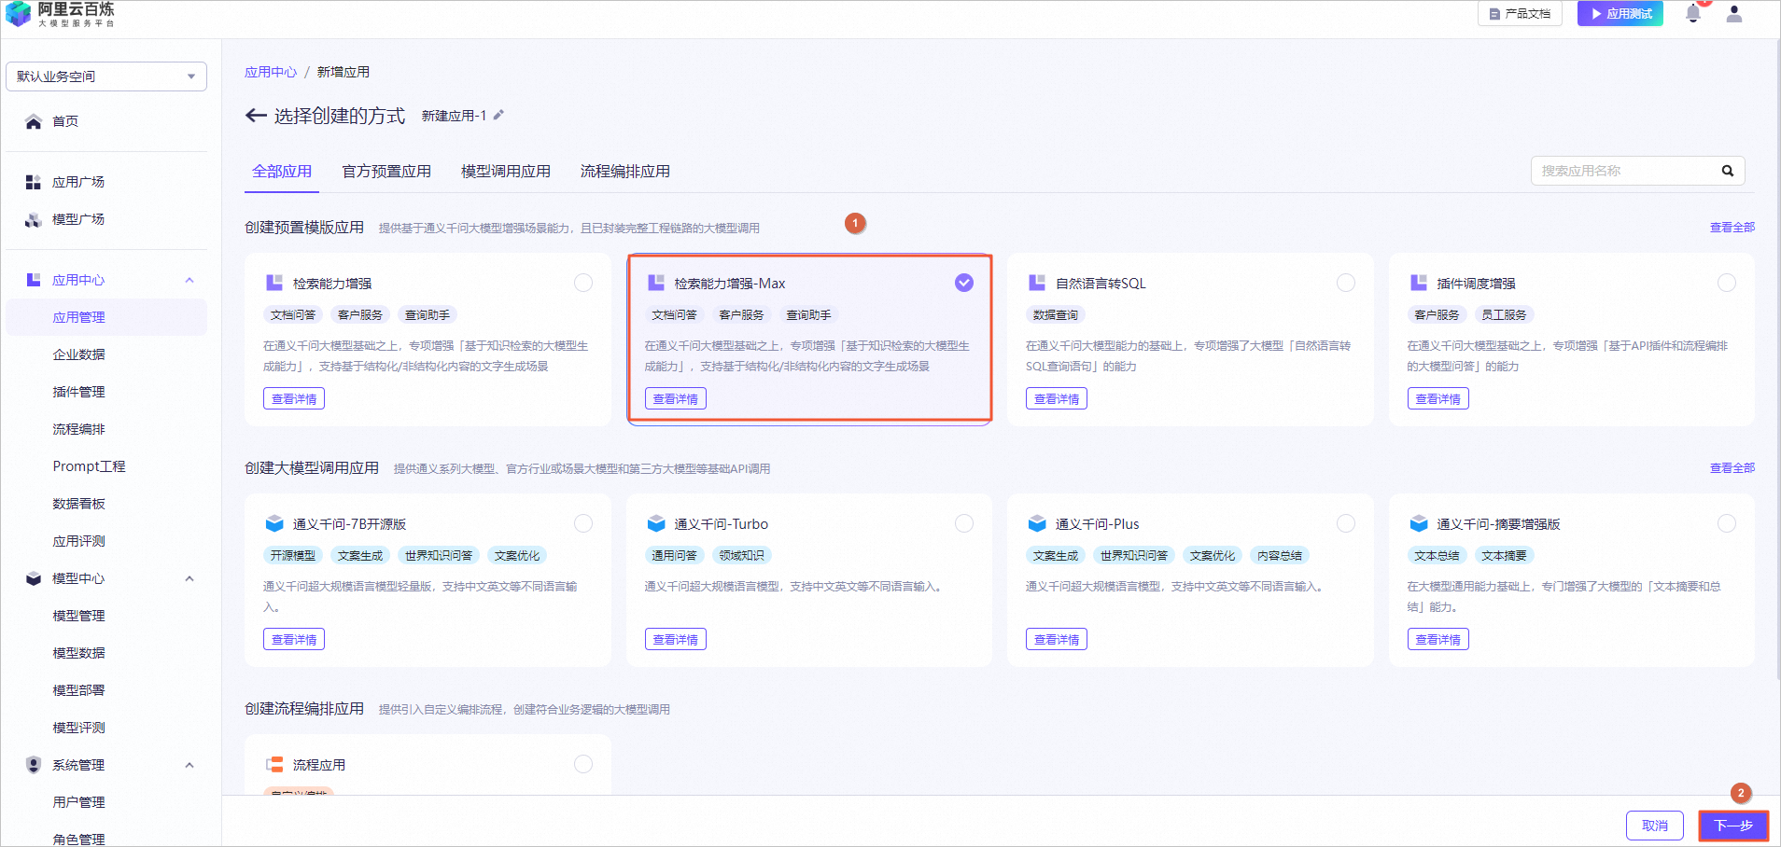The height and width of the screenshot is (847, 1781).
Task: Click the 流程应用 card icon
Action: [274, 764]
